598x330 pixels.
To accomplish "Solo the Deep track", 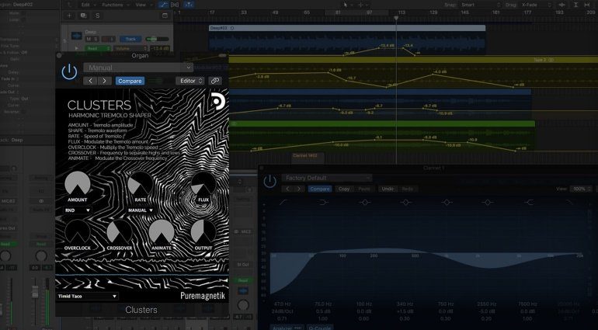I will 96,39.
